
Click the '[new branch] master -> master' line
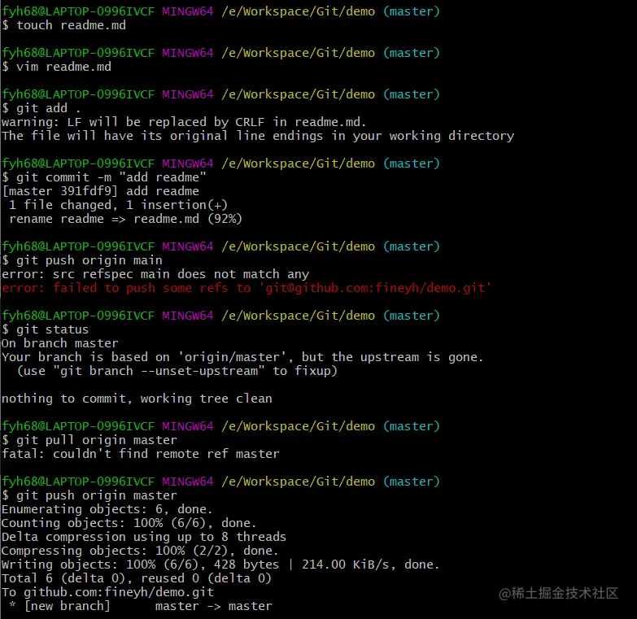[x=140, y=606]
